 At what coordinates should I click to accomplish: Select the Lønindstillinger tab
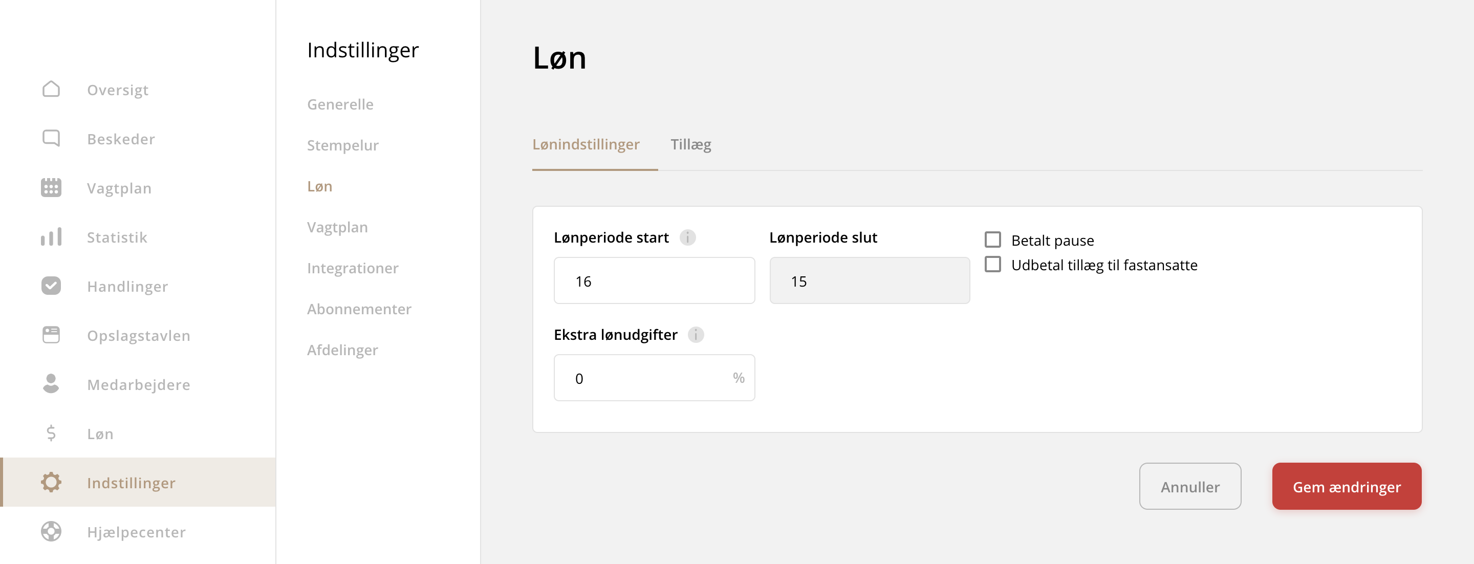coord(587,145)
